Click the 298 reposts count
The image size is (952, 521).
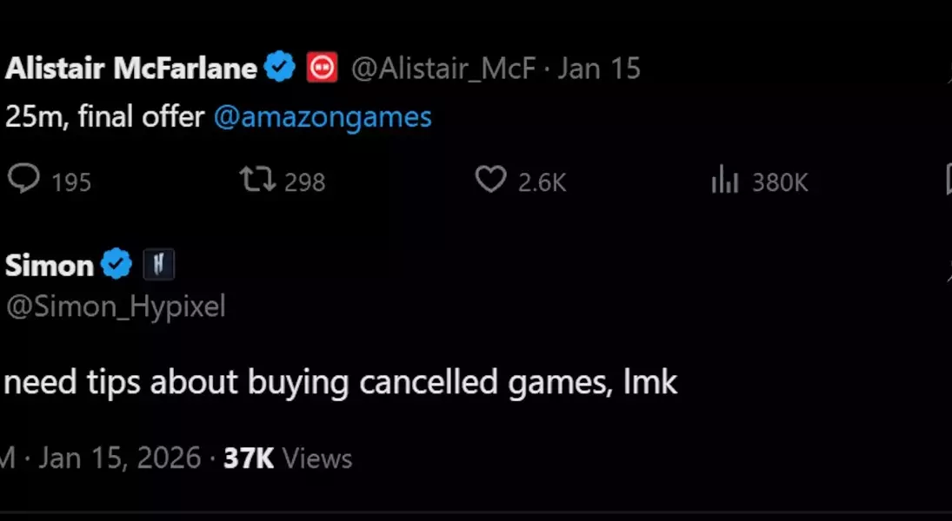[x=304, y=181]
